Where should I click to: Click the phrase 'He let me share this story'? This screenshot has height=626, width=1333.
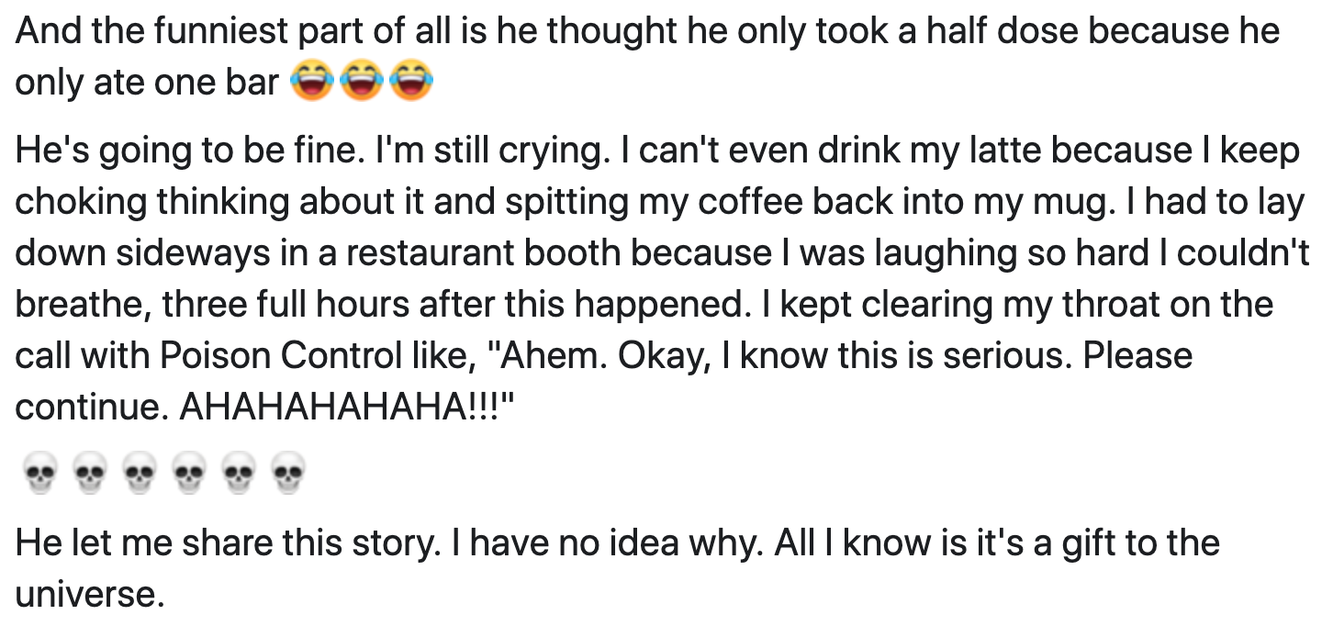(x=224, y=543)
